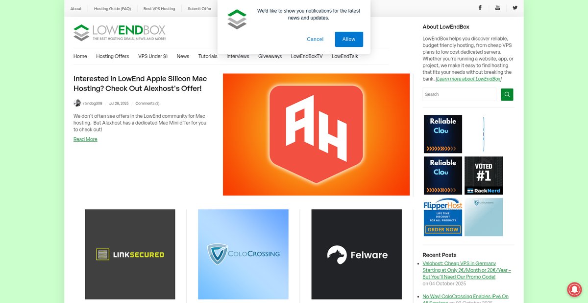
Task: Open the Facebook icon in top bar
Action: (480, 8)
